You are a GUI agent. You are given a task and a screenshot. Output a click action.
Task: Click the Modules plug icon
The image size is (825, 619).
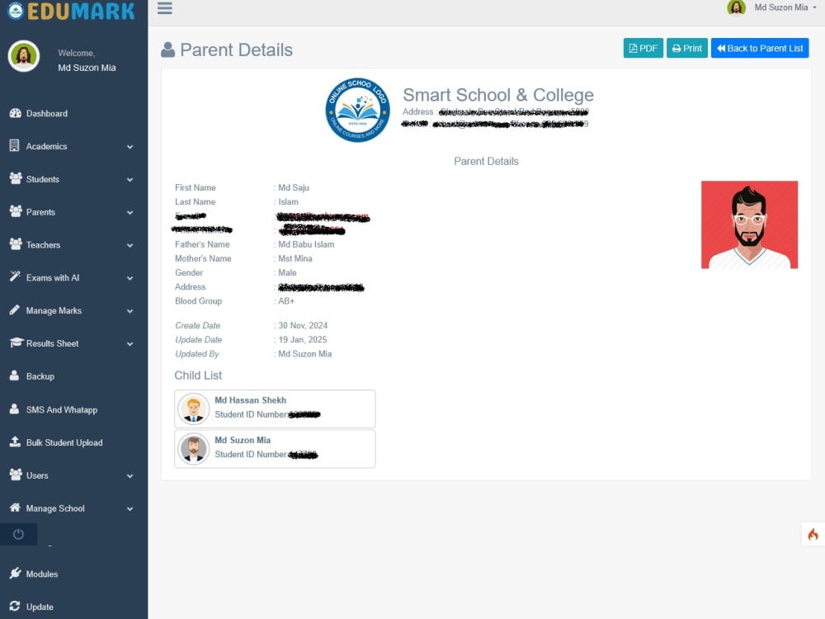[15, 574]
